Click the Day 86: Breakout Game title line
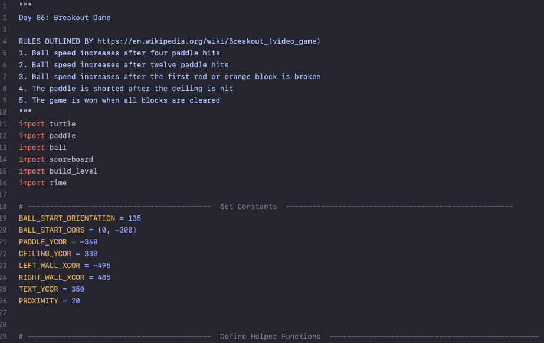 click(64, 18)
